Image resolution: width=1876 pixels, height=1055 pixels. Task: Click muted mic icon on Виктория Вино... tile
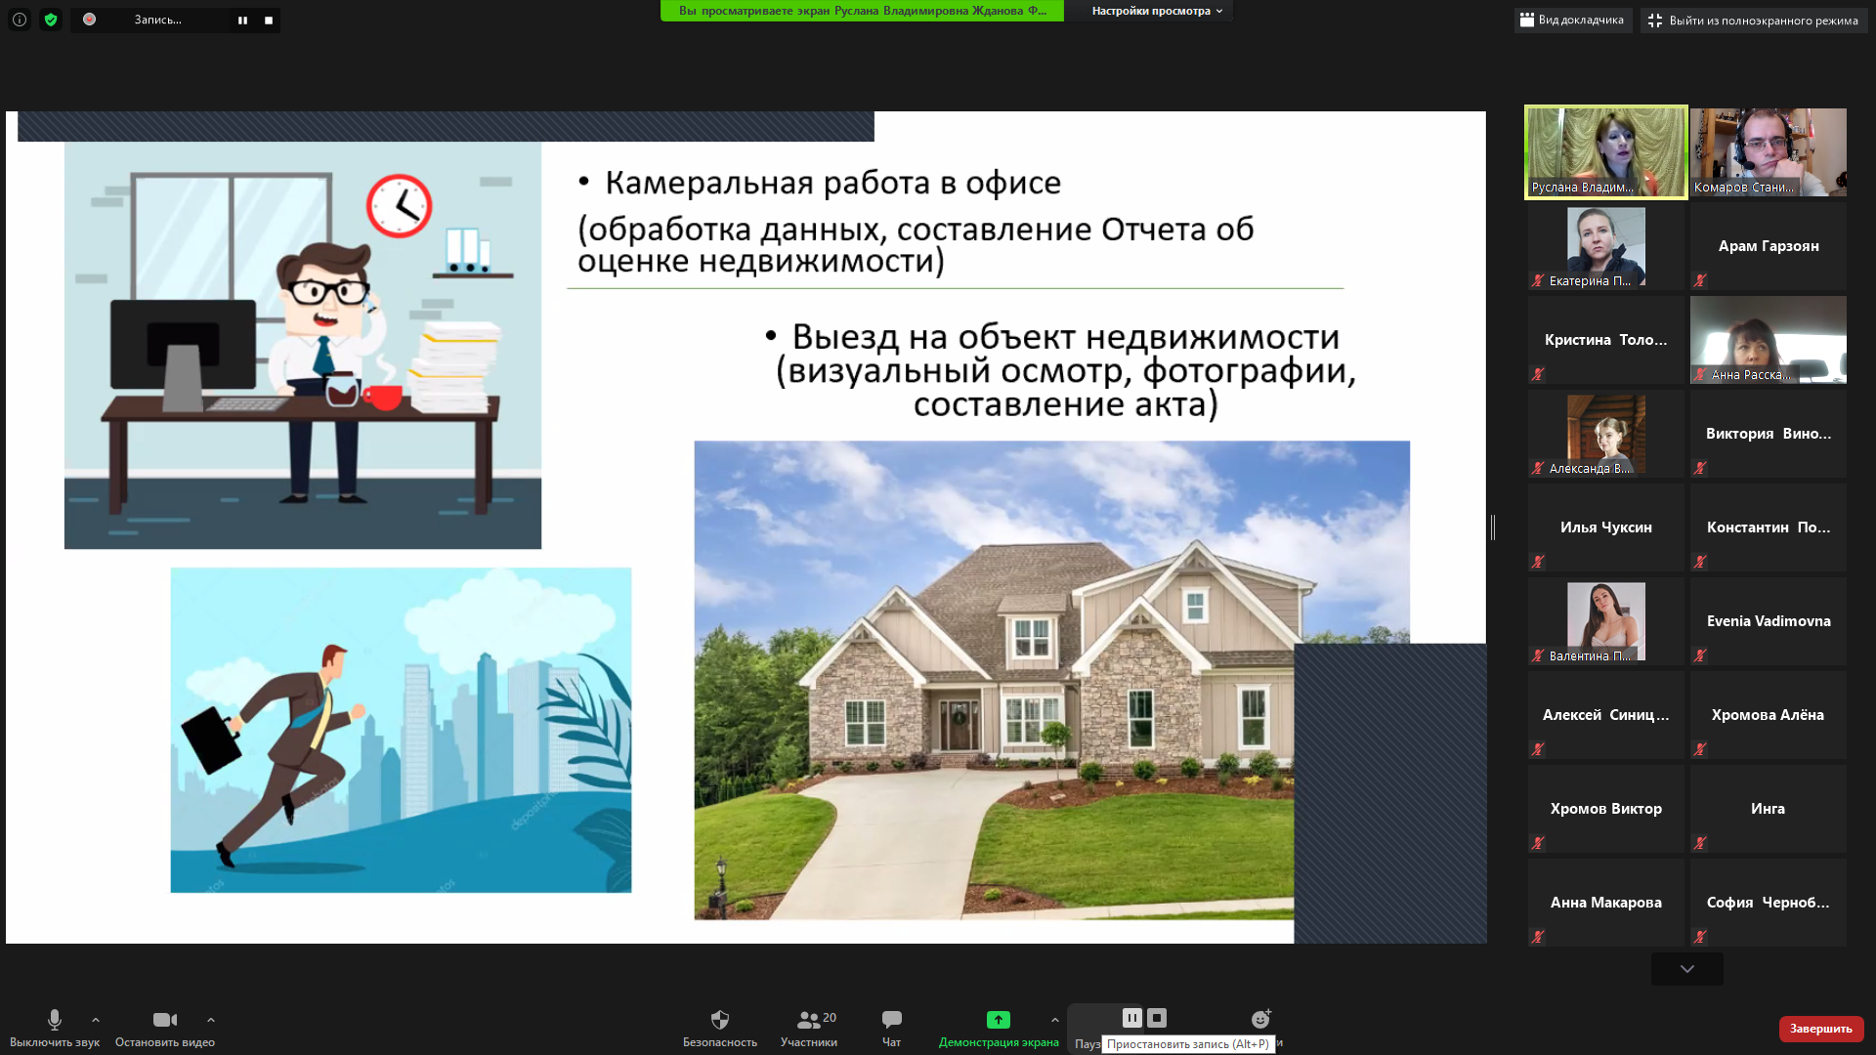coord(1700,468)
